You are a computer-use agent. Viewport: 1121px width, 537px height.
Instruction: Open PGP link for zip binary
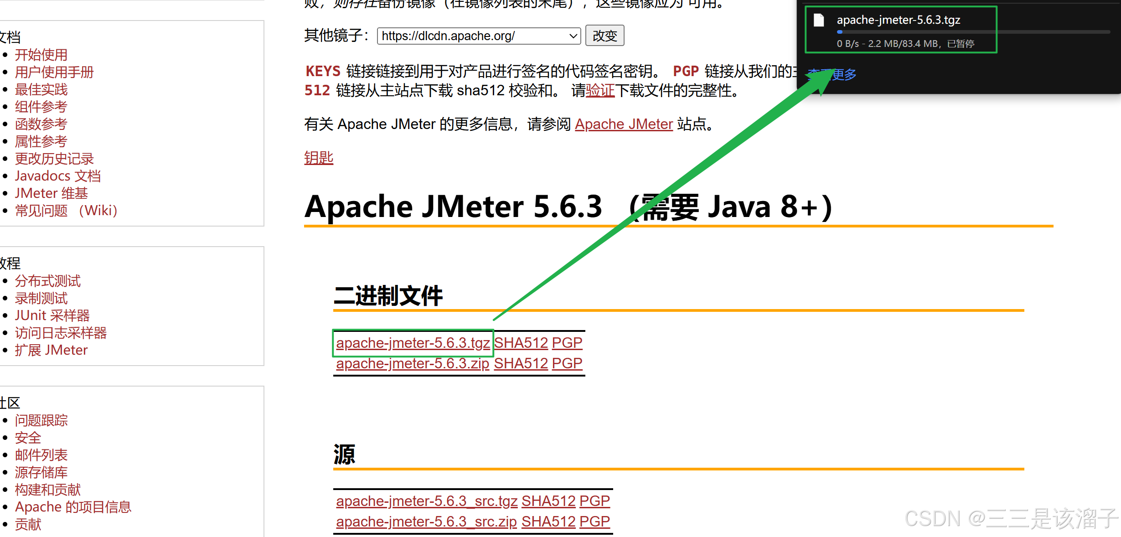tap(567, 363)
